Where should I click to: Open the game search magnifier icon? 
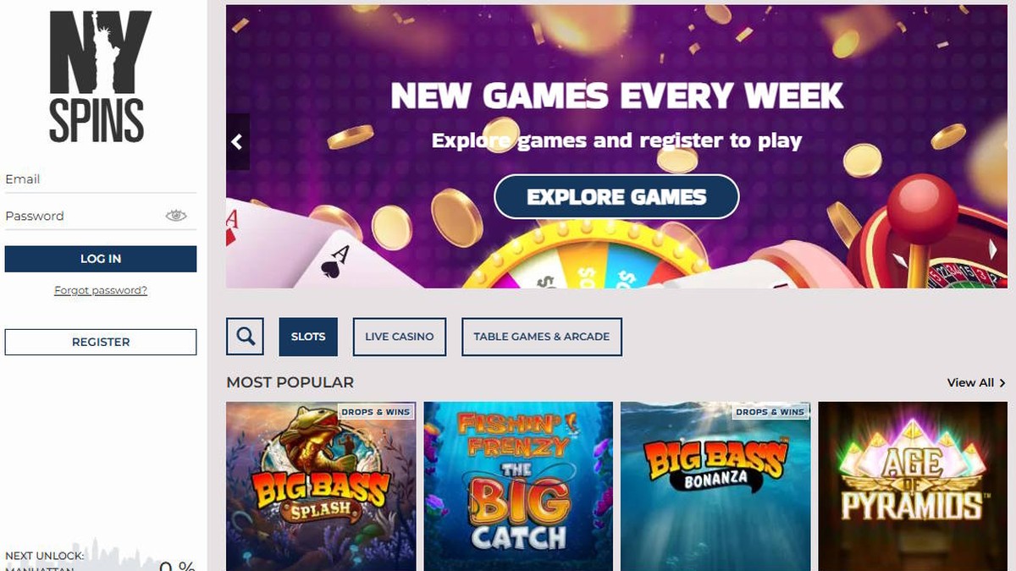point(246,337)
